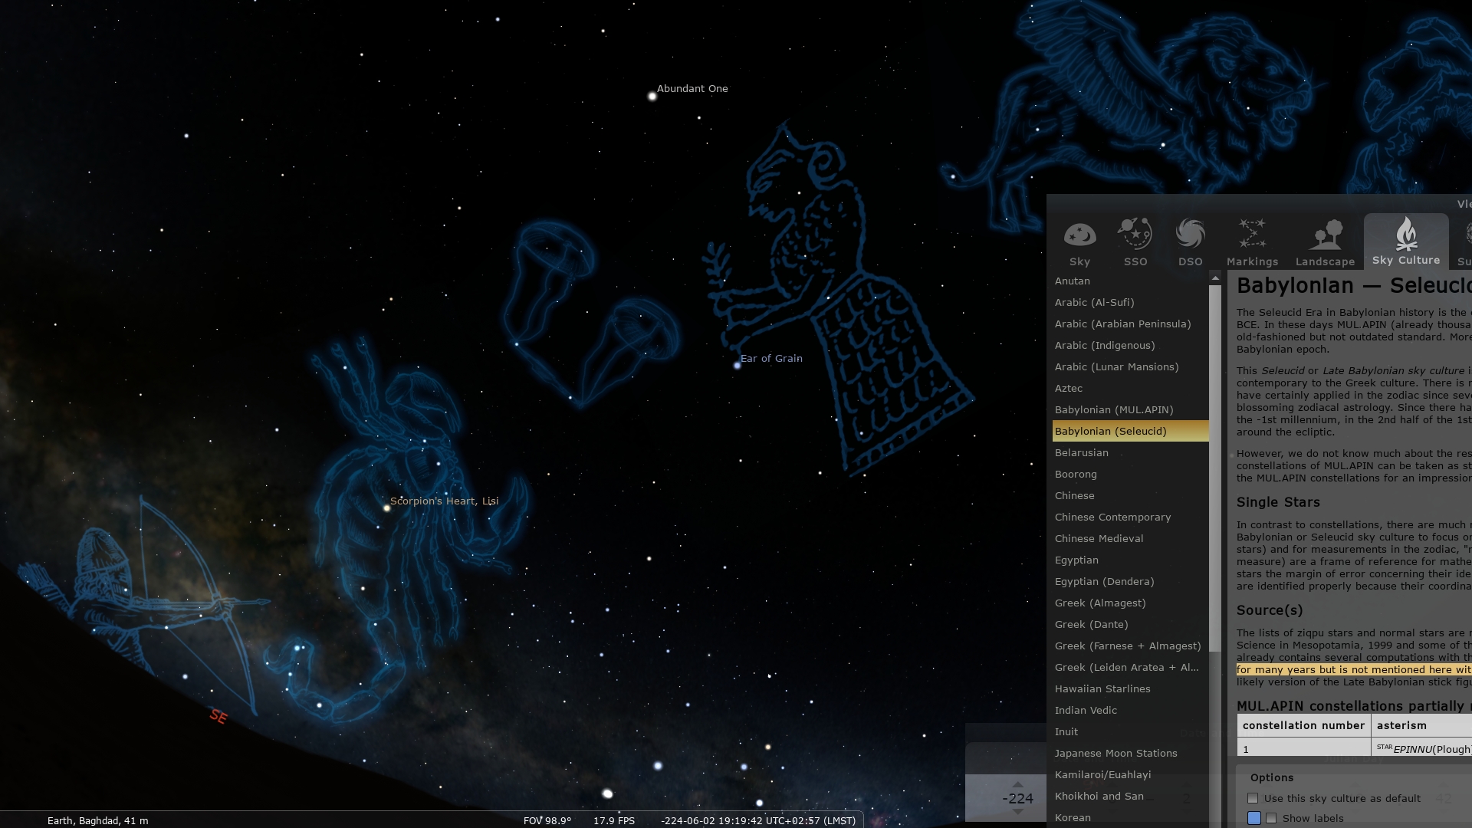
Task: Open the Markings constellation-lines tab icon
Action: (1252, 235)
